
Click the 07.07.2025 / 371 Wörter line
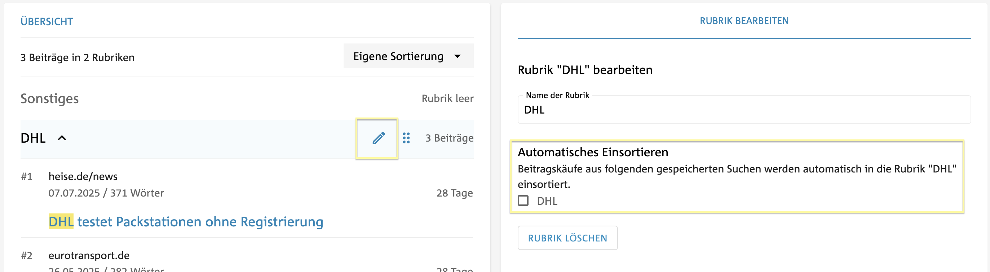click(106, 193)
